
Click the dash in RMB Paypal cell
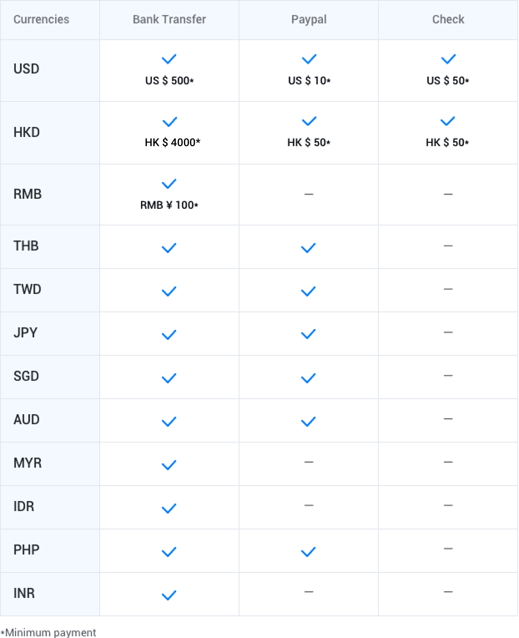(x=309, y=194)
